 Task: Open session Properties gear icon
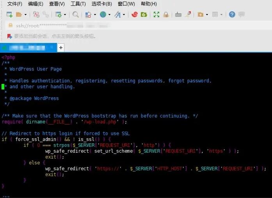58,14
